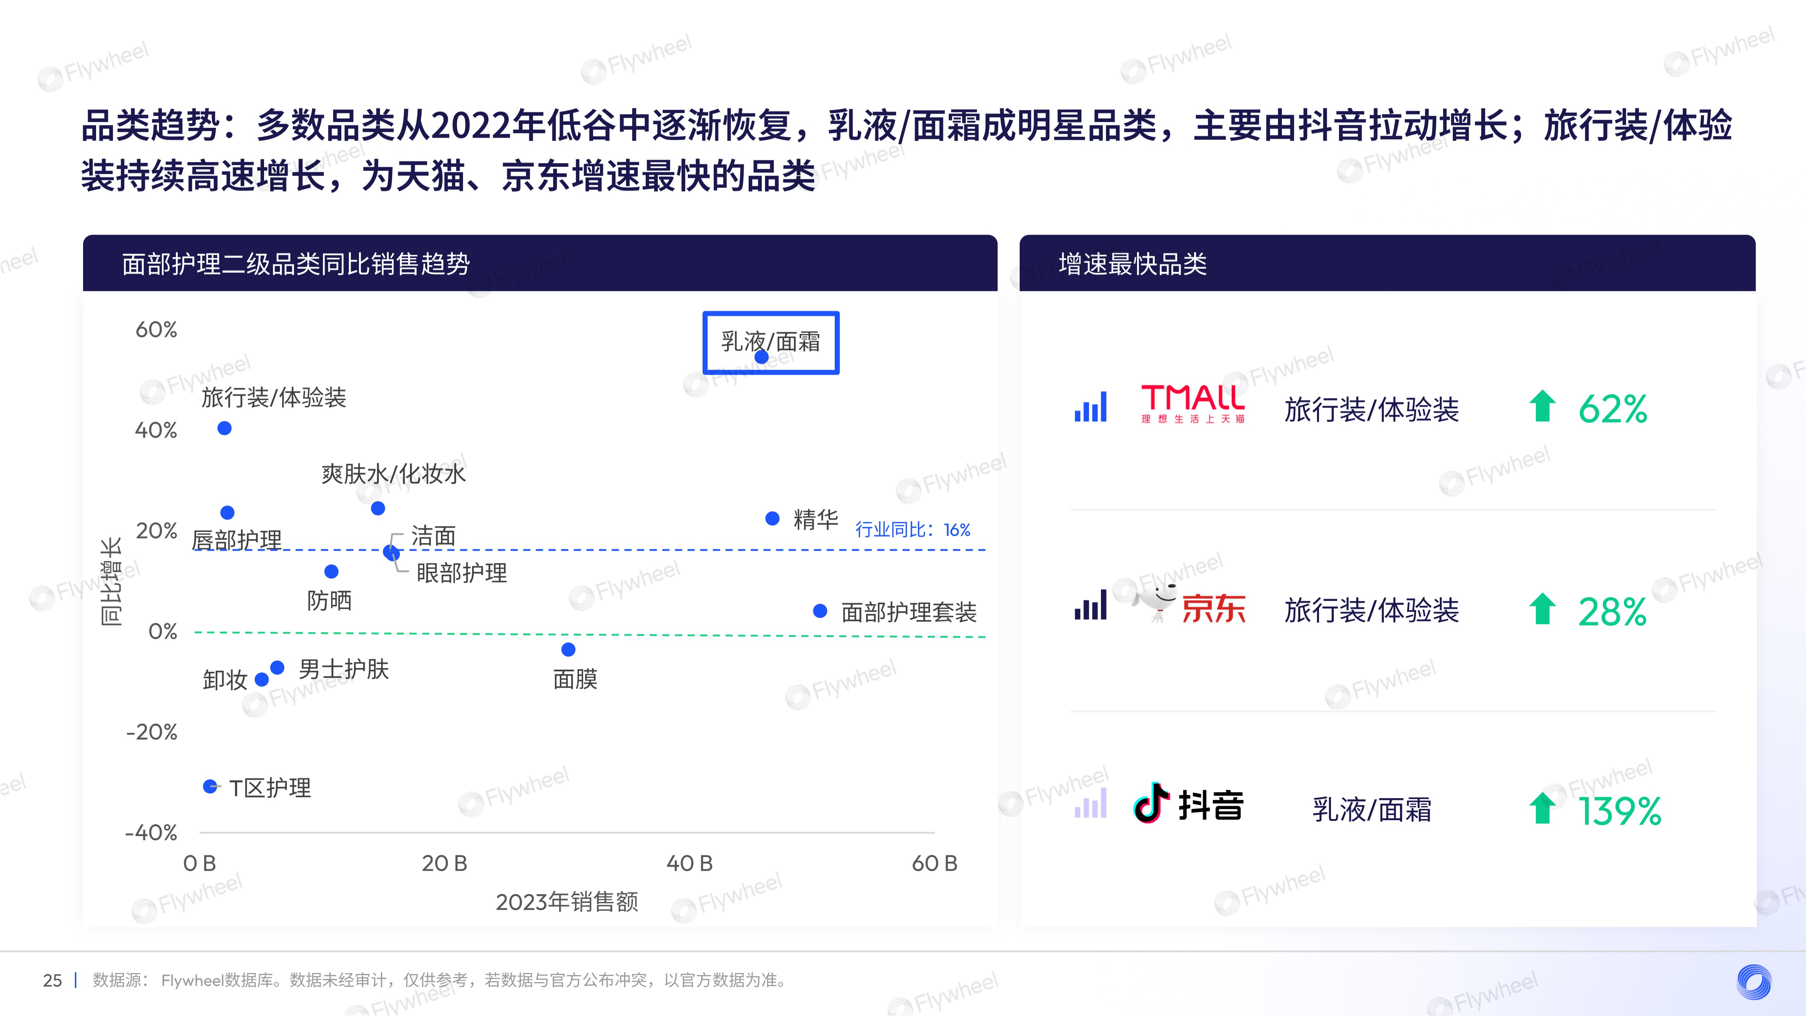Click the faded bar chart icon beside 抖音
1806x1016 pixels.
pos(1090,803)
